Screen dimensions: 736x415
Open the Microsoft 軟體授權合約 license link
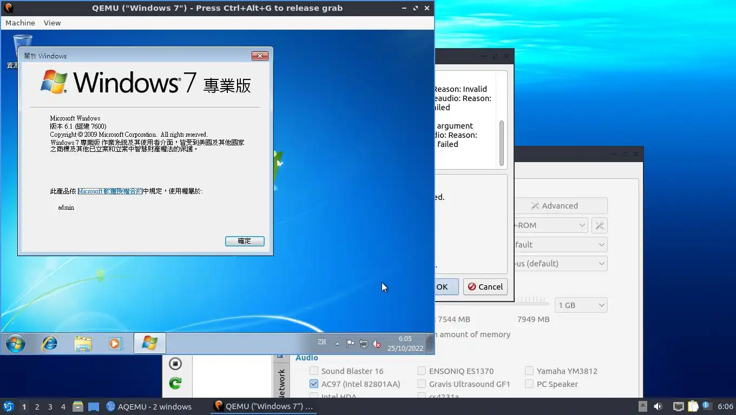[110, 191]
